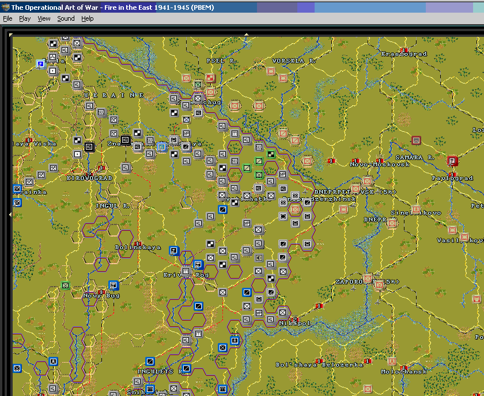
Task: Open the Sound menu
Action: (x=66, y=18)
